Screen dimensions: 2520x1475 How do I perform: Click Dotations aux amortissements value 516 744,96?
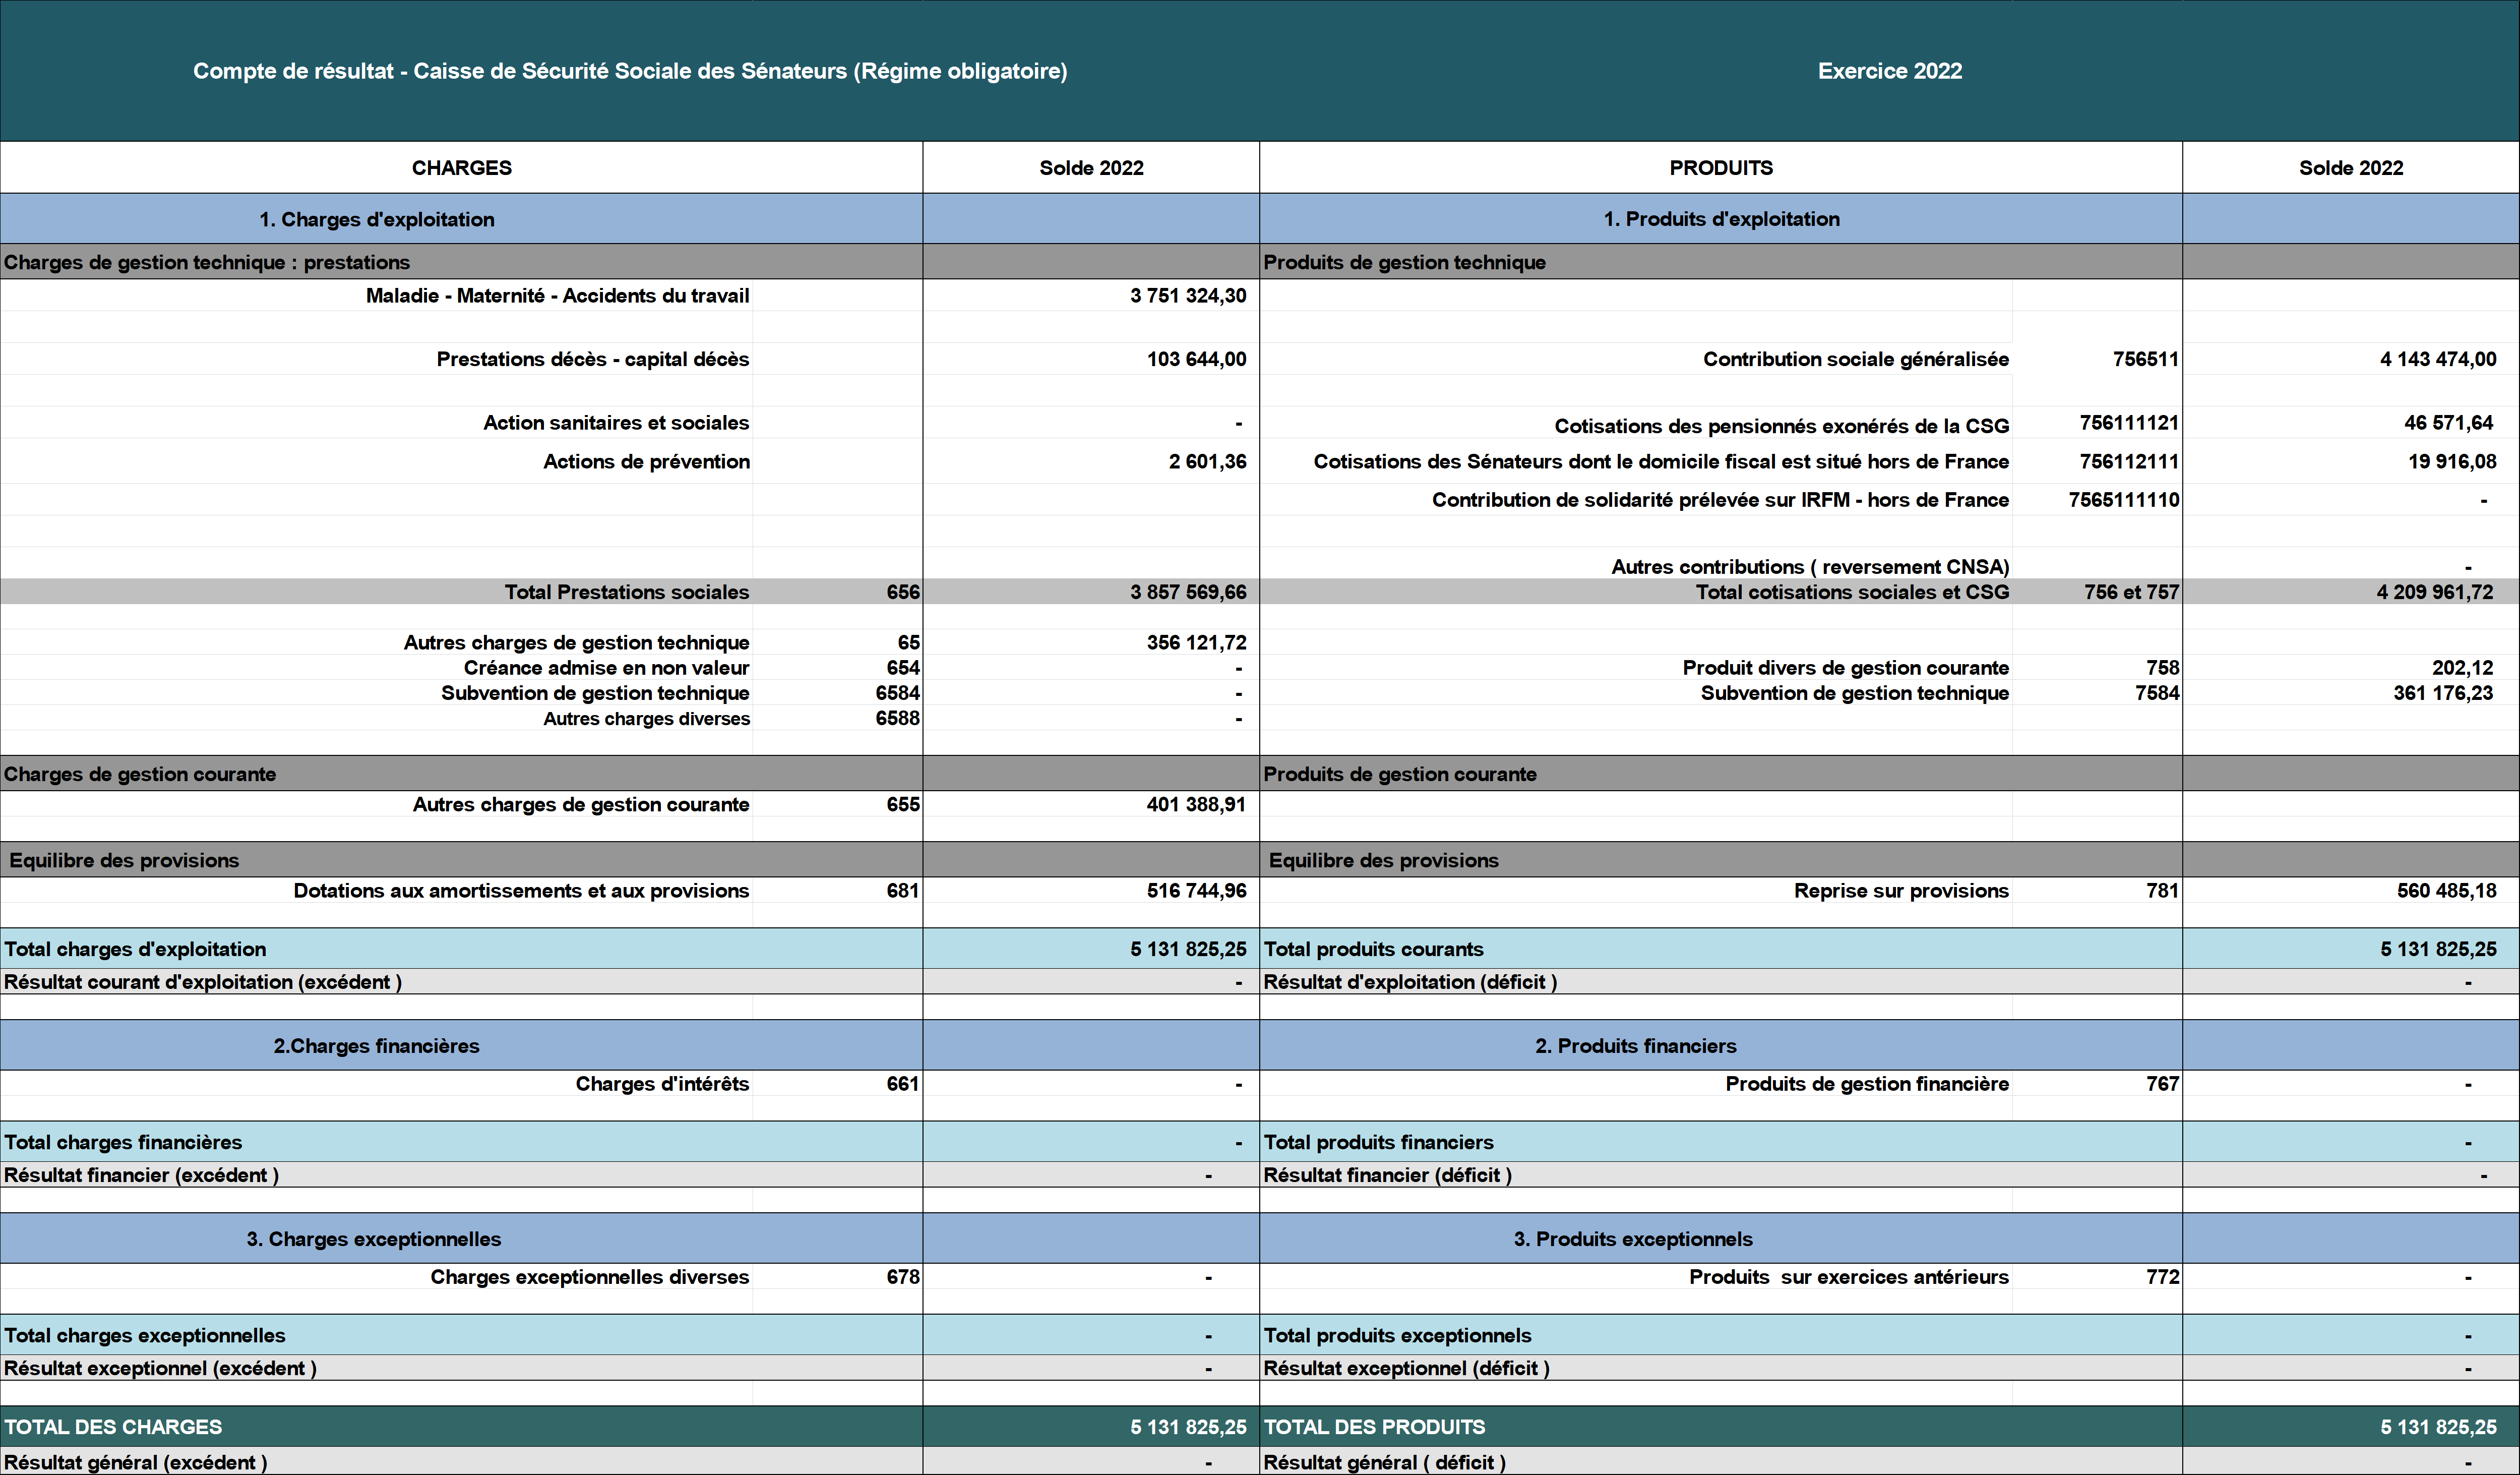point(1196,891)
